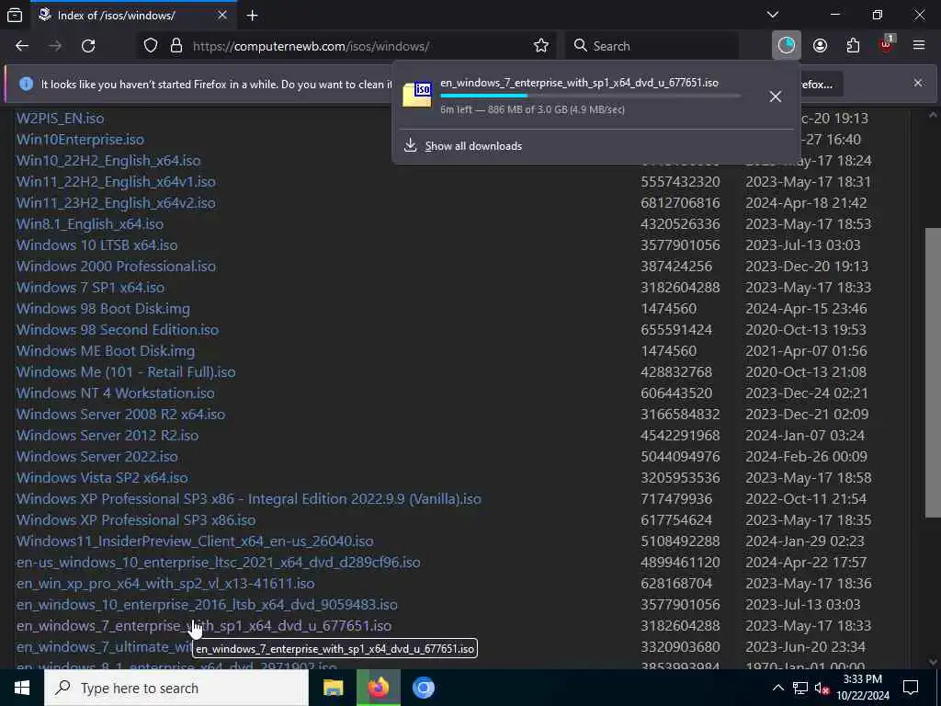Open Windows 98 Boot Disk.img link
941x706 pixels.
103,309
